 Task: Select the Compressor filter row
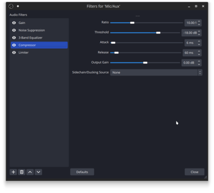pos(39,45)
